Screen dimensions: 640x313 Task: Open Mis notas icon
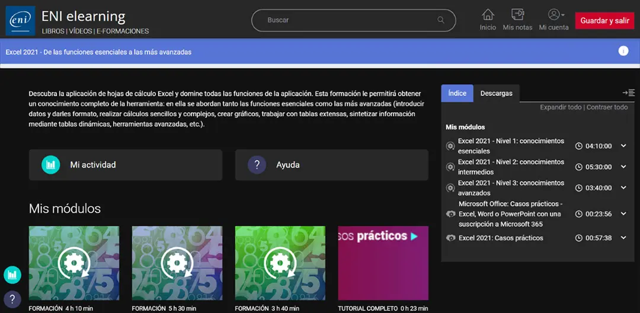[517, 15]
